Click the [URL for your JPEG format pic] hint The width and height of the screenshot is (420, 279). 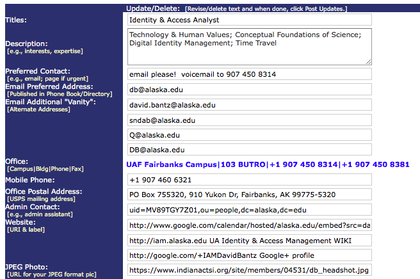[52, 275]
